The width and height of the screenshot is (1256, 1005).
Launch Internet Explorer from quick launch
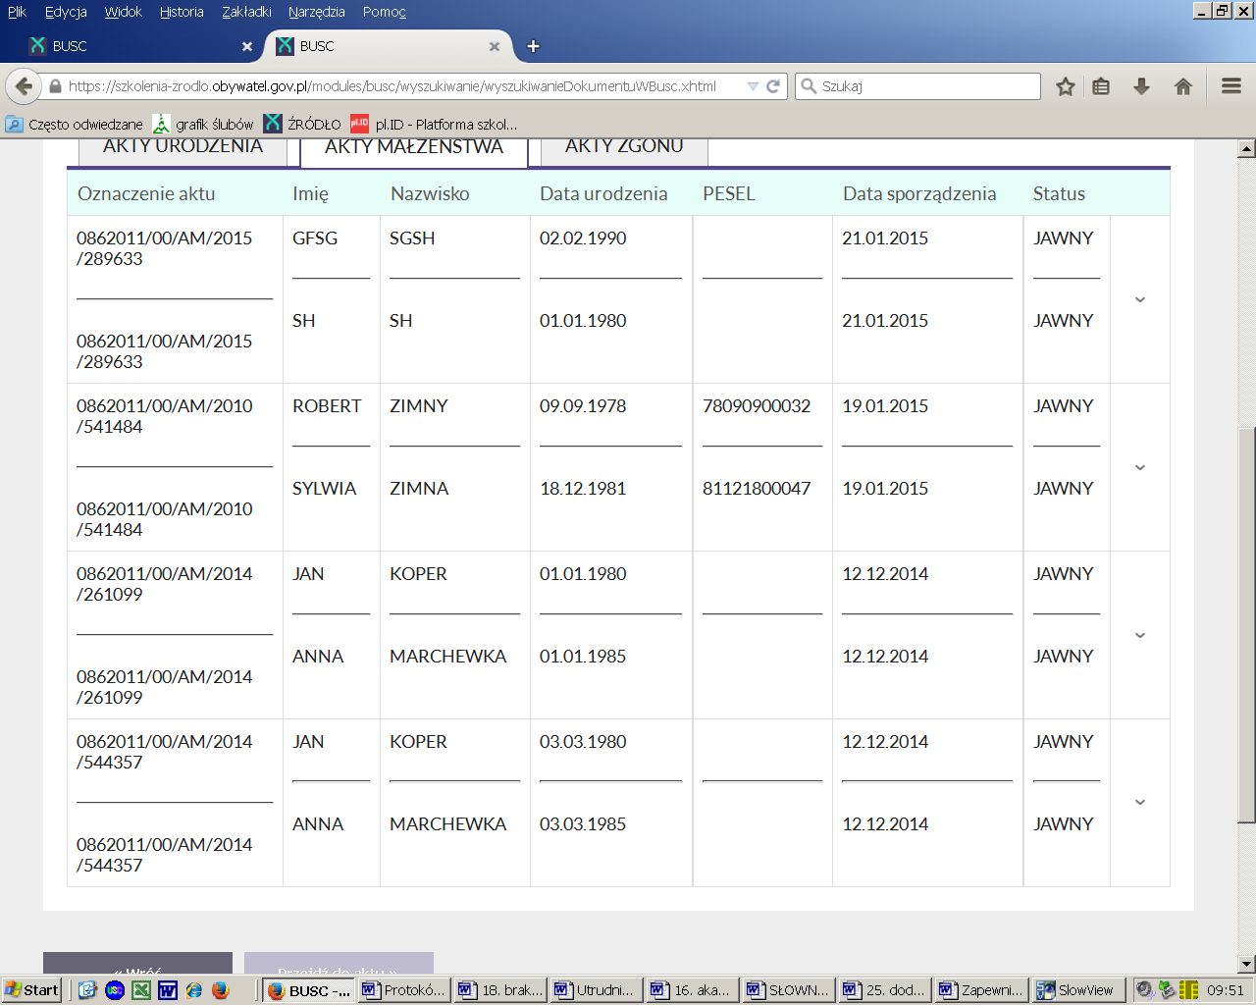point(194,990)
